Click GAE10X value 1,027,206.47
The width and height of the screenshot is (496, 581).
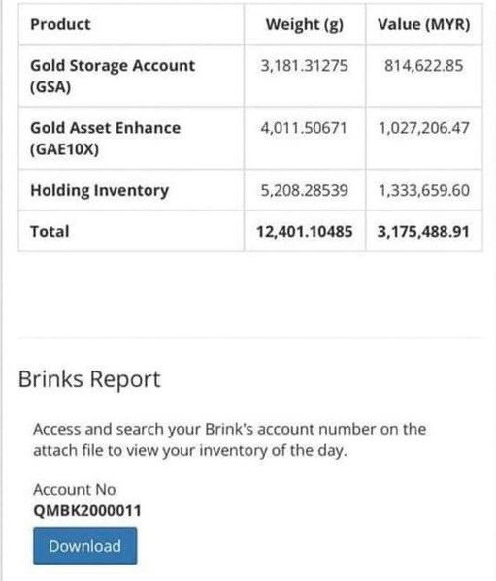tap(424, 128)
